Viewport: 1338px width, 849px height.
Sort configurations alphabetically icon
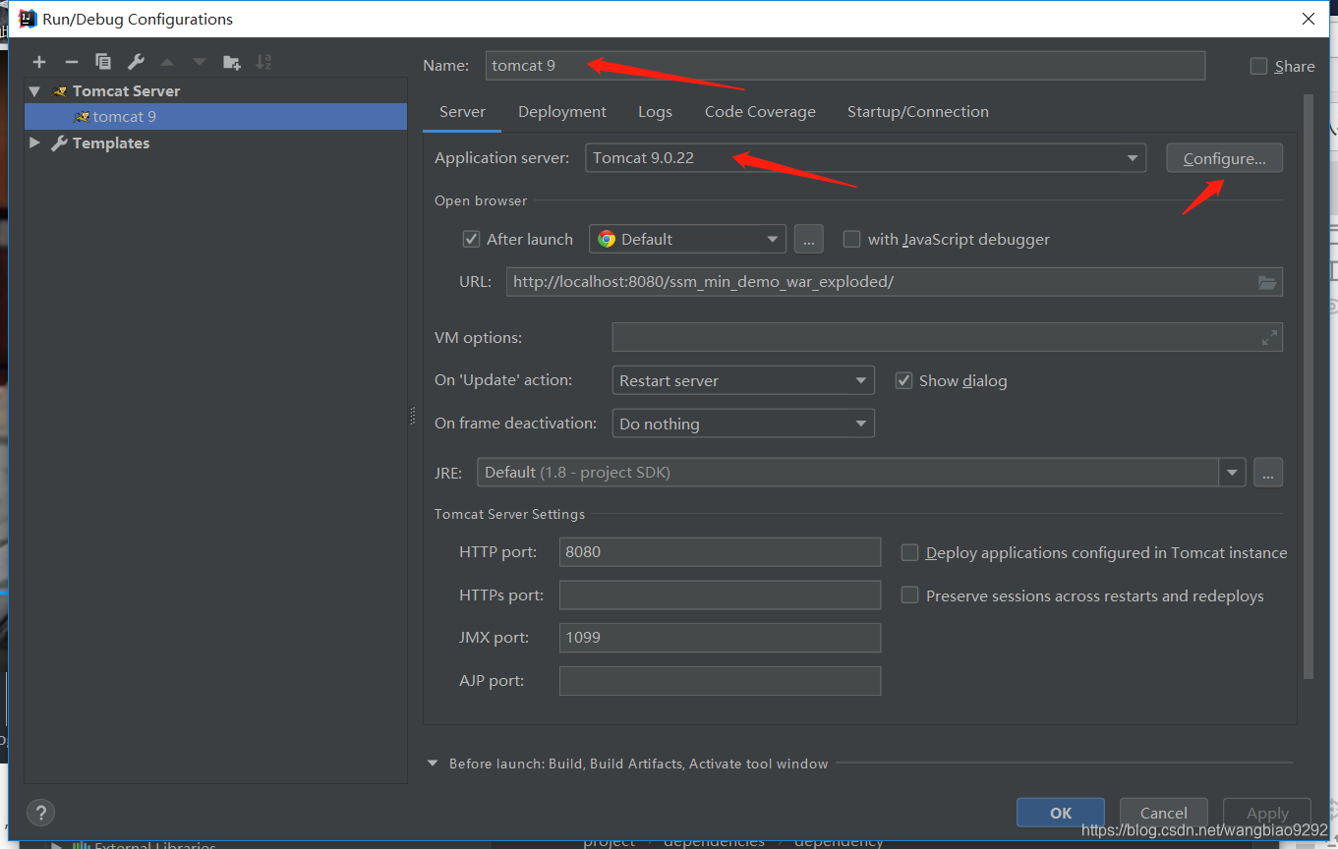263,62
